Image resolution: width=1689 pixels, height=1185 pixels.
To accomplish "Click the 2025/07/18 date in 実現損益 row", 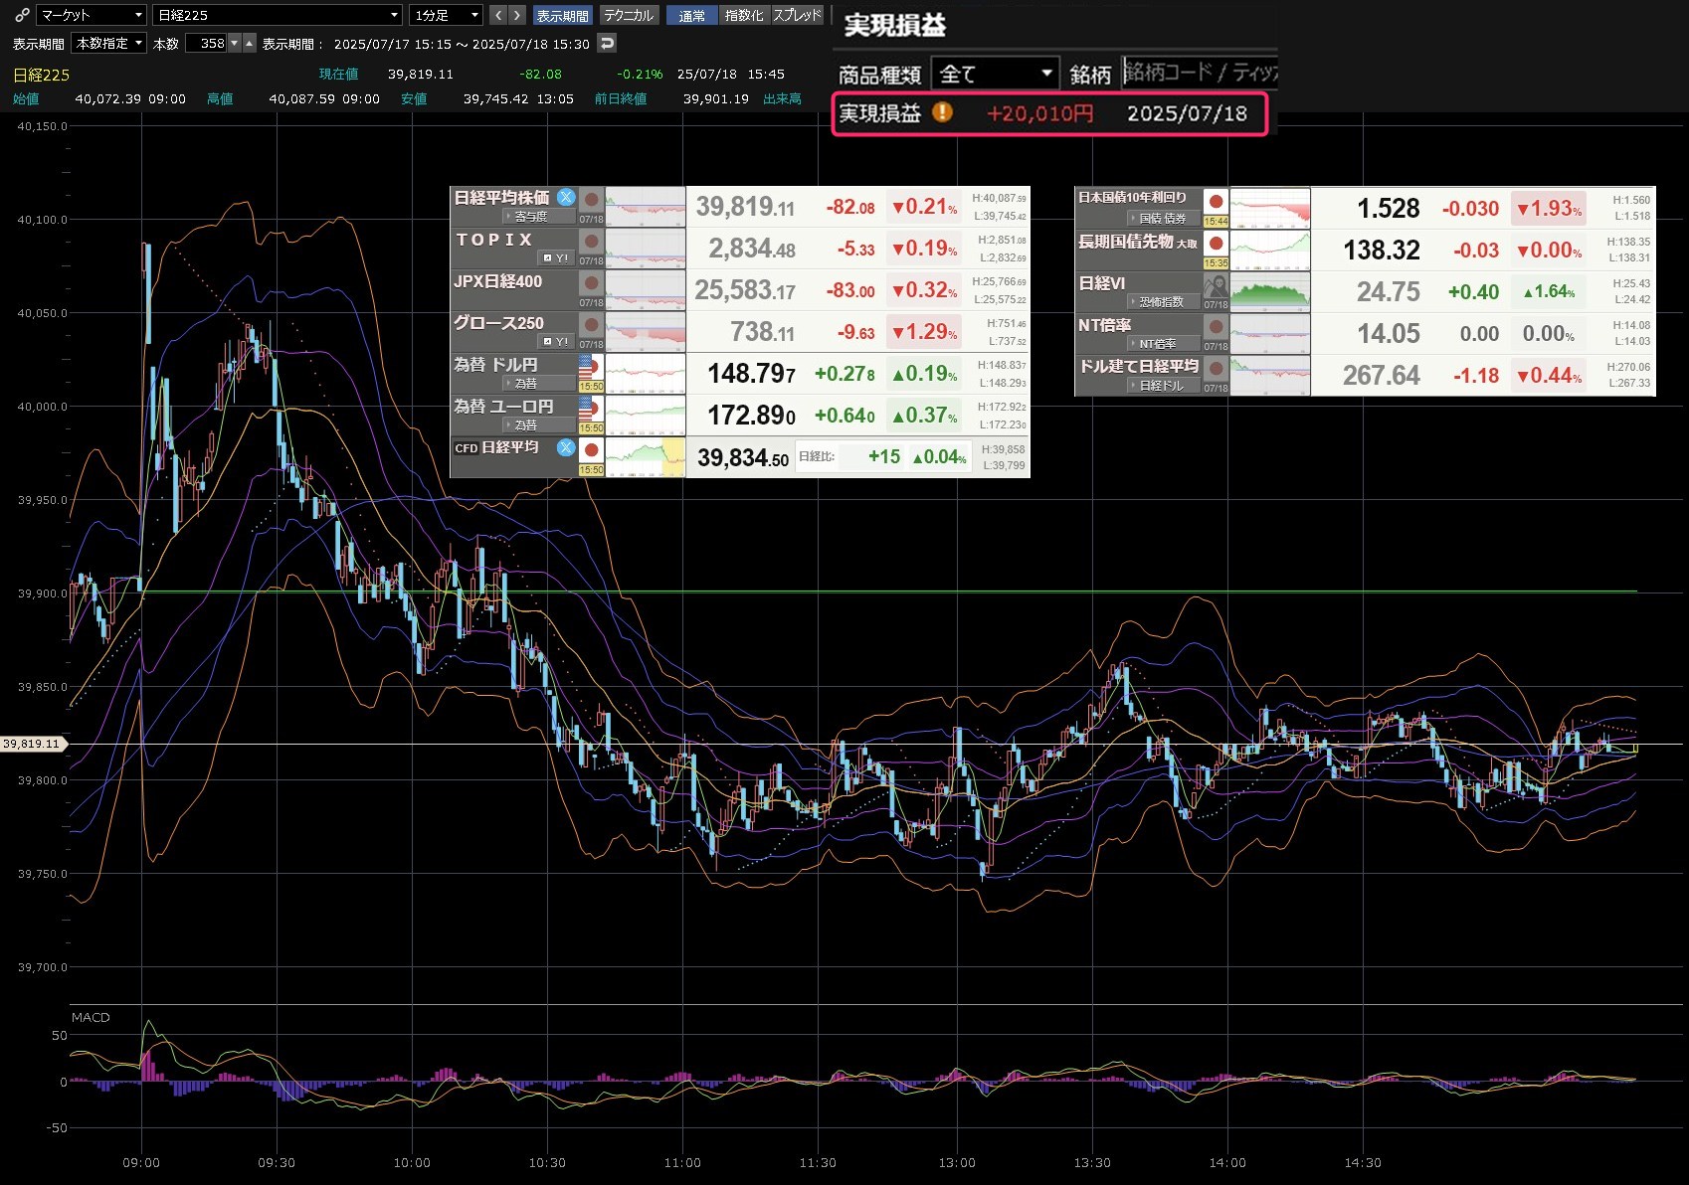I will (x=1187, y=113).
